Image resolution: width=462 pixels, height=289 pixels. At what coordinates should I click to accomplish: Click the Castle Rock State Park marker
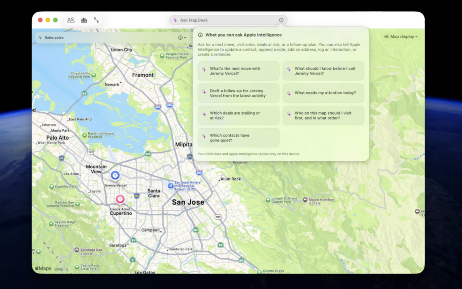pyautogui.click(x=77, y=267)
